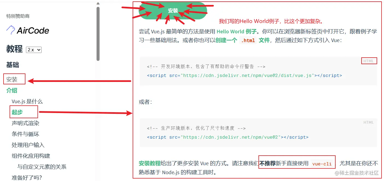Click the scrollbar up arrow
384x181 pixels.
click(x=98, y=4)
